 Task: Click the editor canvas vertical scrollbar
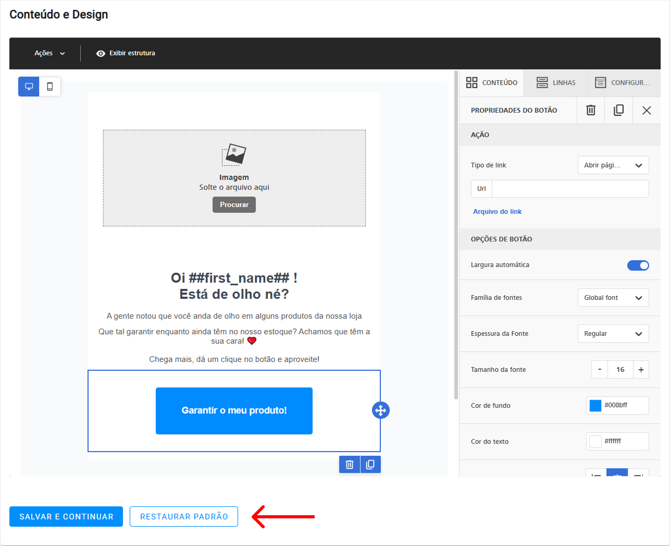coord(456,235)
